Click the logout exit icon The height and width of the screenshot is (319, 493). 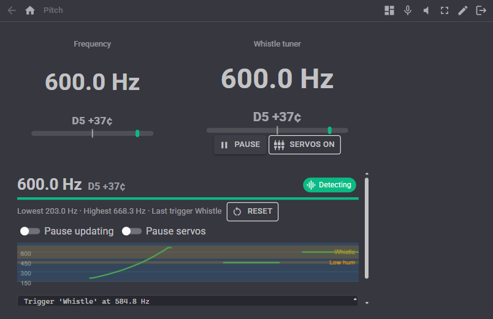[481, 10]
